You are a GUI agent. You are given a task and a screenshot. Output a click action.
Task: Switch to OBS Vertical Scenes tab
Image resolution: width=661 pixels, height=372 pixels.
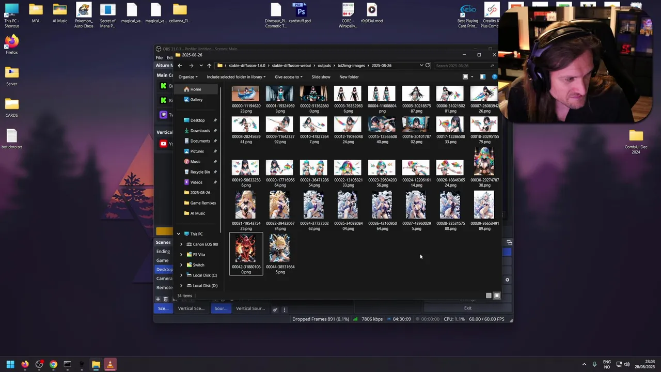click(191, 308)
